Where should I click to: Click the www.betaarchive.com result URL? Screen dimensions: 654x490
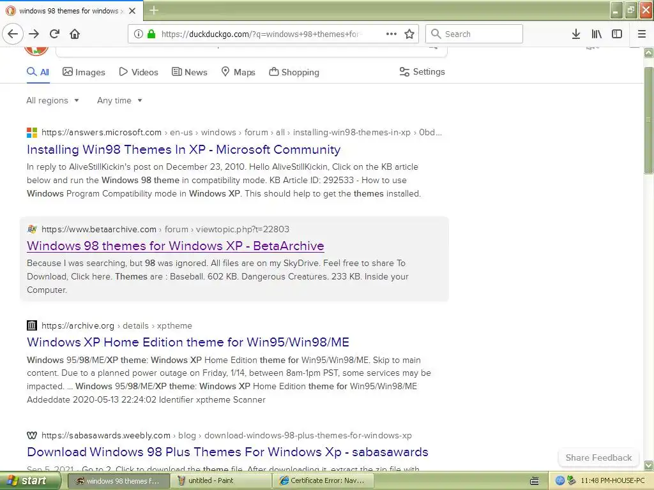click(x=165, y=229)
